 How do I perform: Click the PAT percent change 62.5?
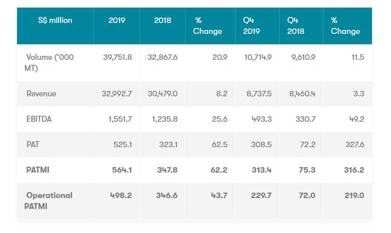coord(219,145)
